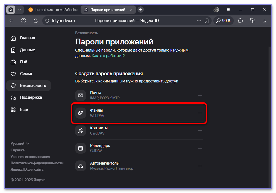This screenshot has width=276, height=193.
Task: Click the Почта envelope icon
Action: [81, 95]
